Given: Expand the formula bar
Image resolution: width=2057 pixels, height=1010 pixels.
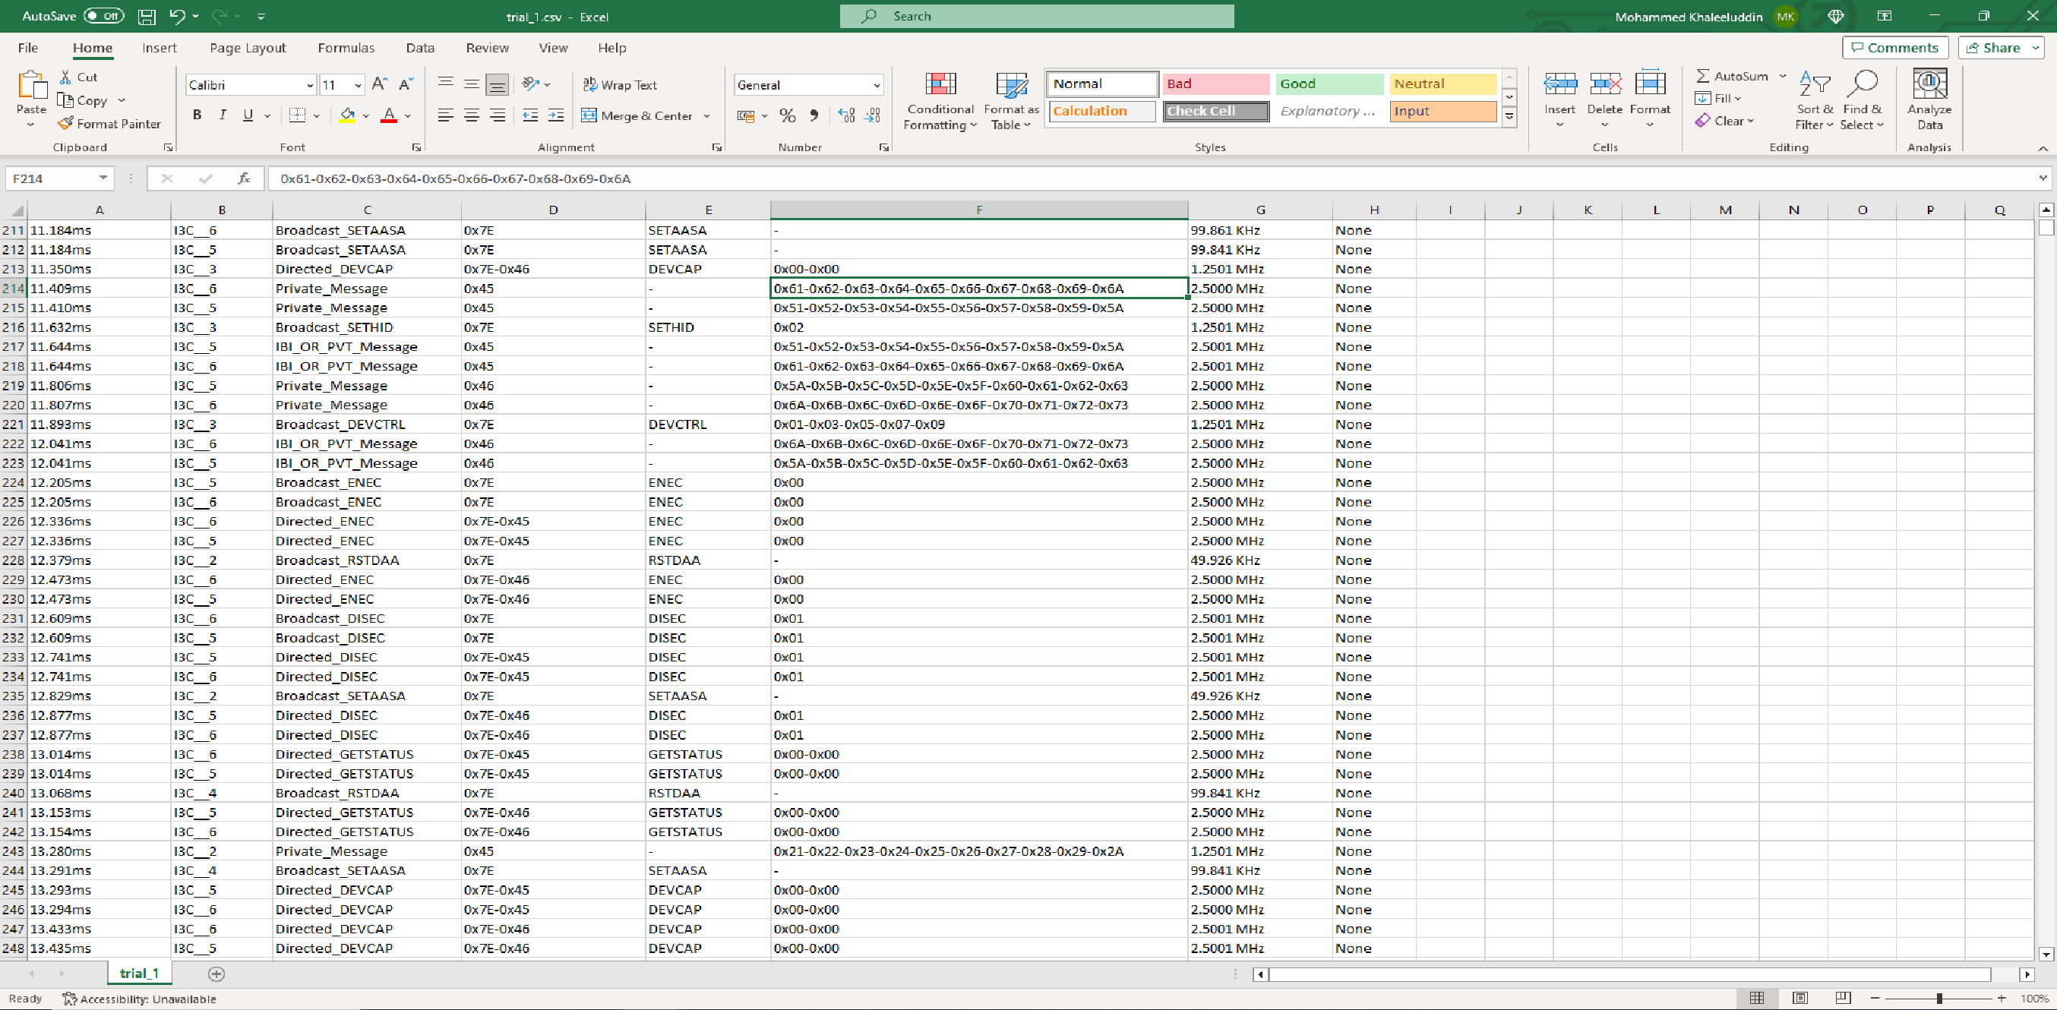Looking at the screenshot, I should point(2043,178).
